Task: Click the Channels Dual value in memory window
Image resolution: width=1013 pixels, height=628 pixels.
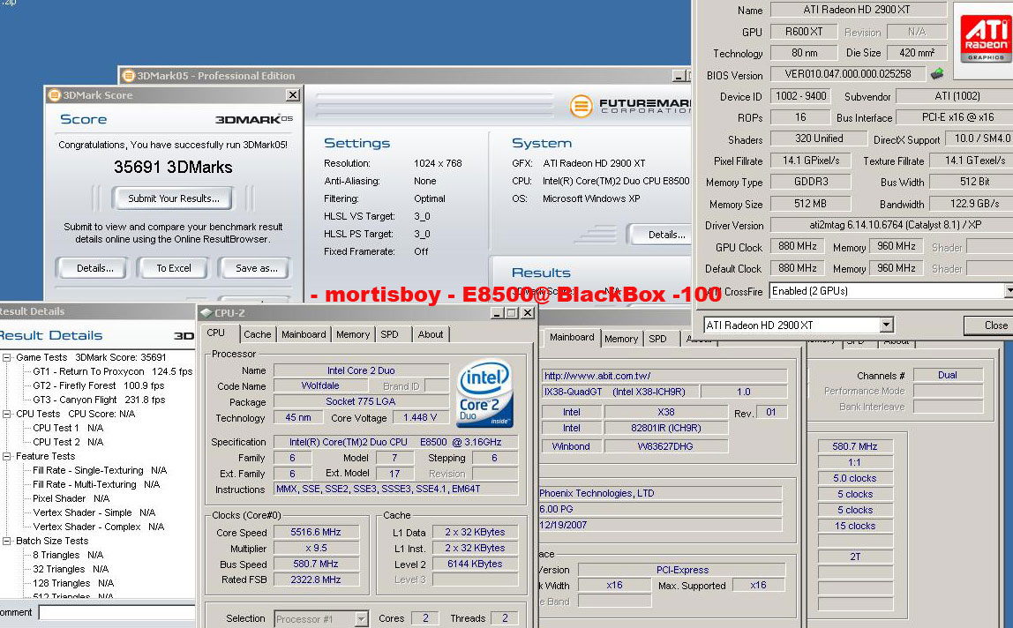Action: (x=947, y=375)
